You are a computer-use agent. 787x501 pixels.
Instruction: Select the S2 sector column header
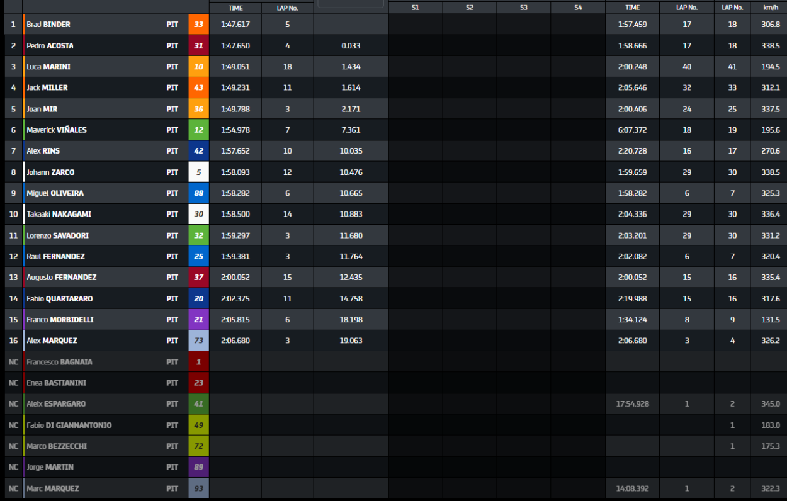pos(470,8)
